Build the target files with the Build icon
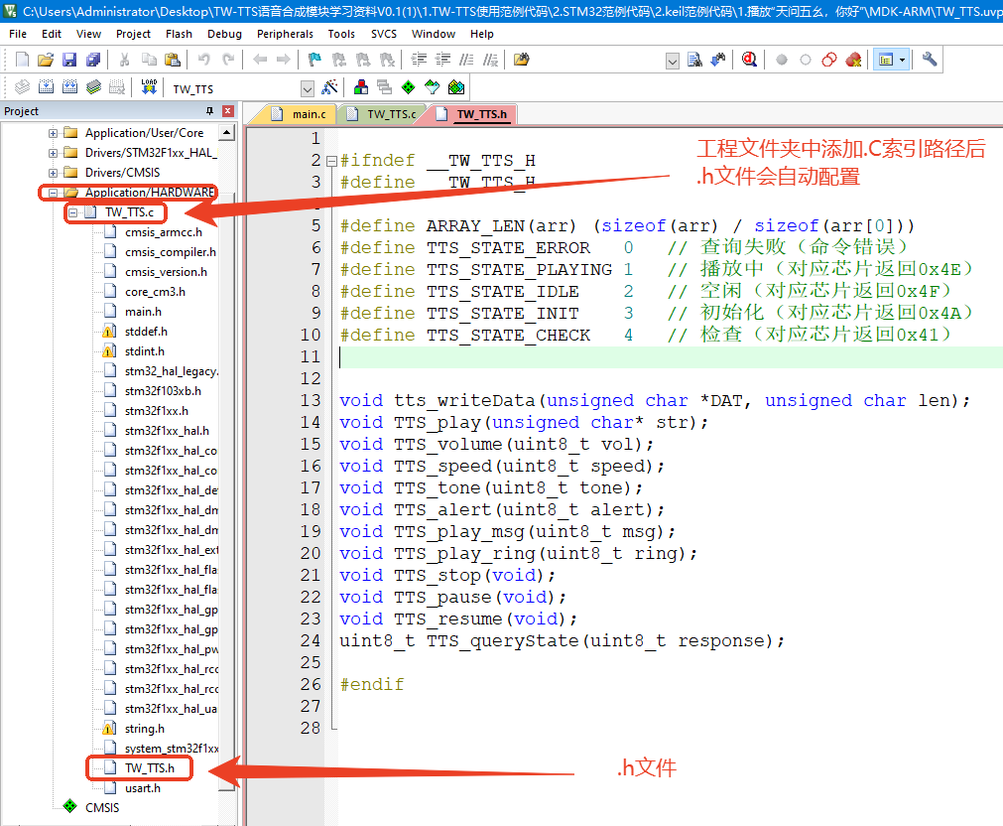The height and width of the screenshot is (826, 1003). pos(46,87)
